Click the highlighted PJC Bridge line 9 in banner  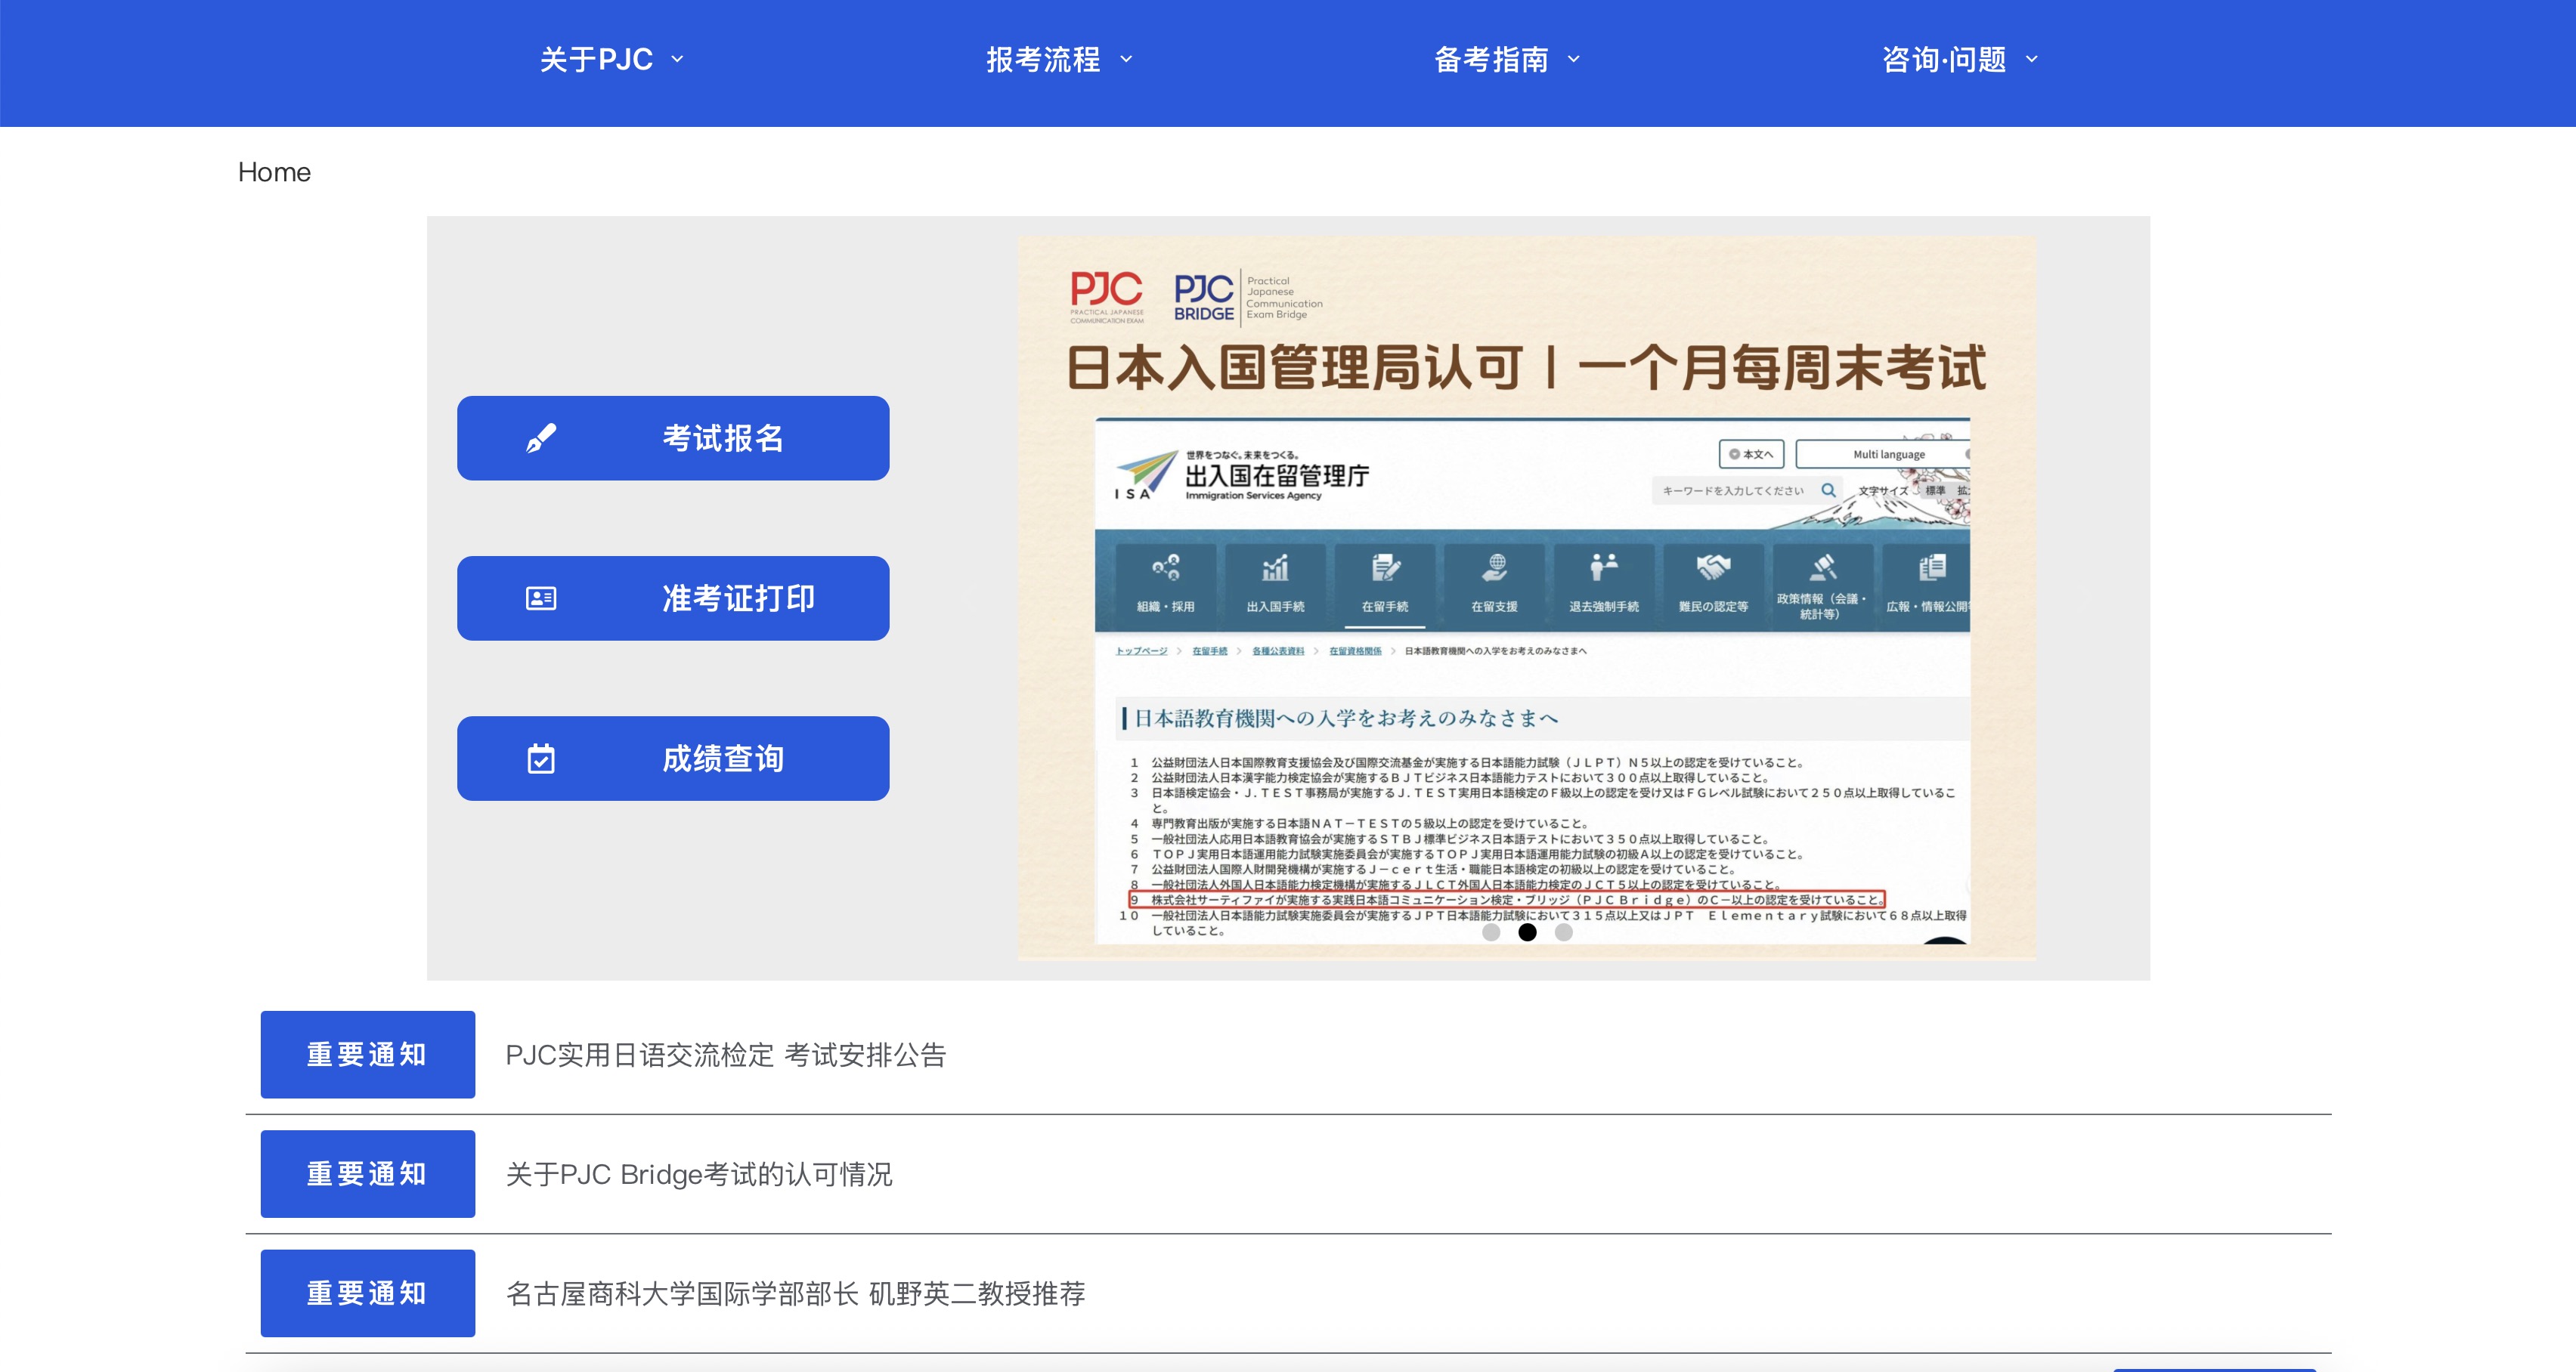(x=1507, y=899)
